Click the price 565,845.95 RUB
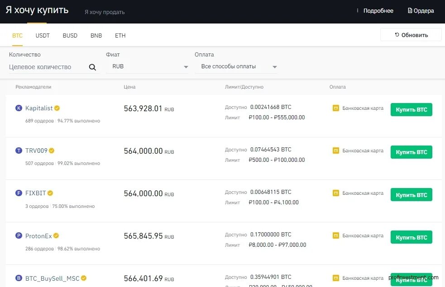This screenshot has height=287, width=445. click(149, 236)
